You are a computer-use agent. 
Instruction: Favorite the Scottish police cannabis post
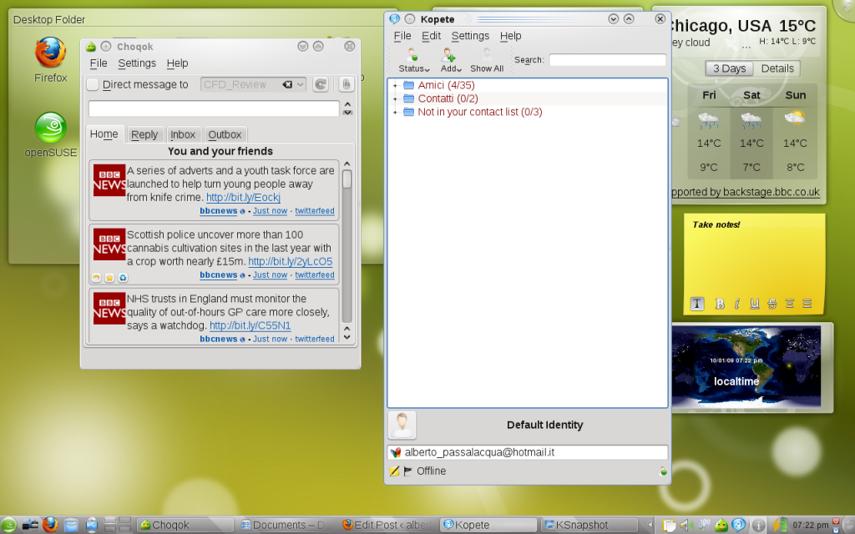pyautogui.click(x=109, y=278)
